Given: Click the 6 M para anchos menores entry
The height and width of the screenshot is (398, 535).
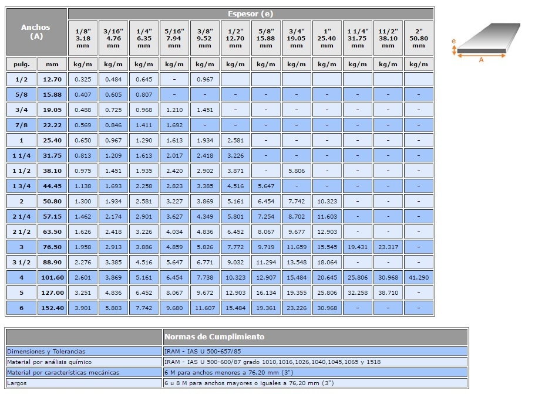Looking at the screenshot, I should tap(315, 372).
